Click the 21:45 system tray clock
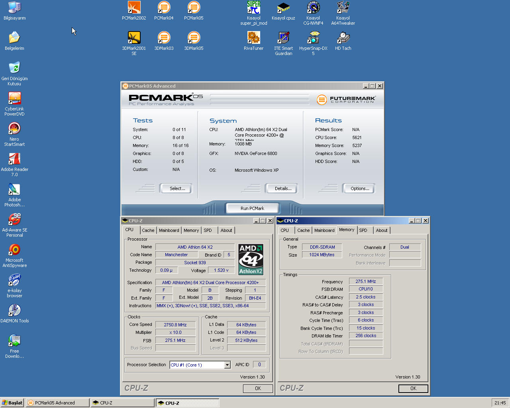The image size is (510, 408). [x=500, y=403]
